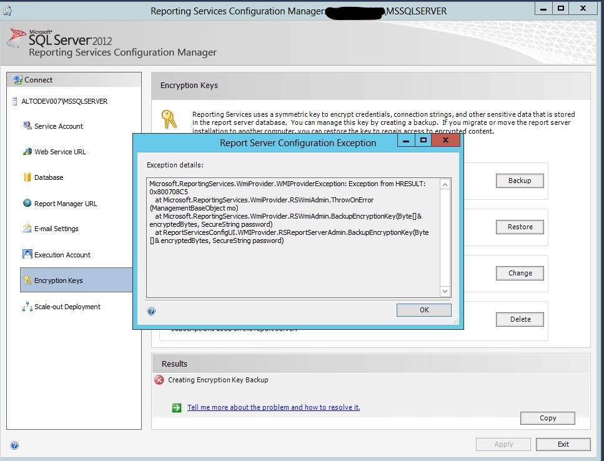
Task: Click the Connect icon in left panel
Action: tap(17, 80)
